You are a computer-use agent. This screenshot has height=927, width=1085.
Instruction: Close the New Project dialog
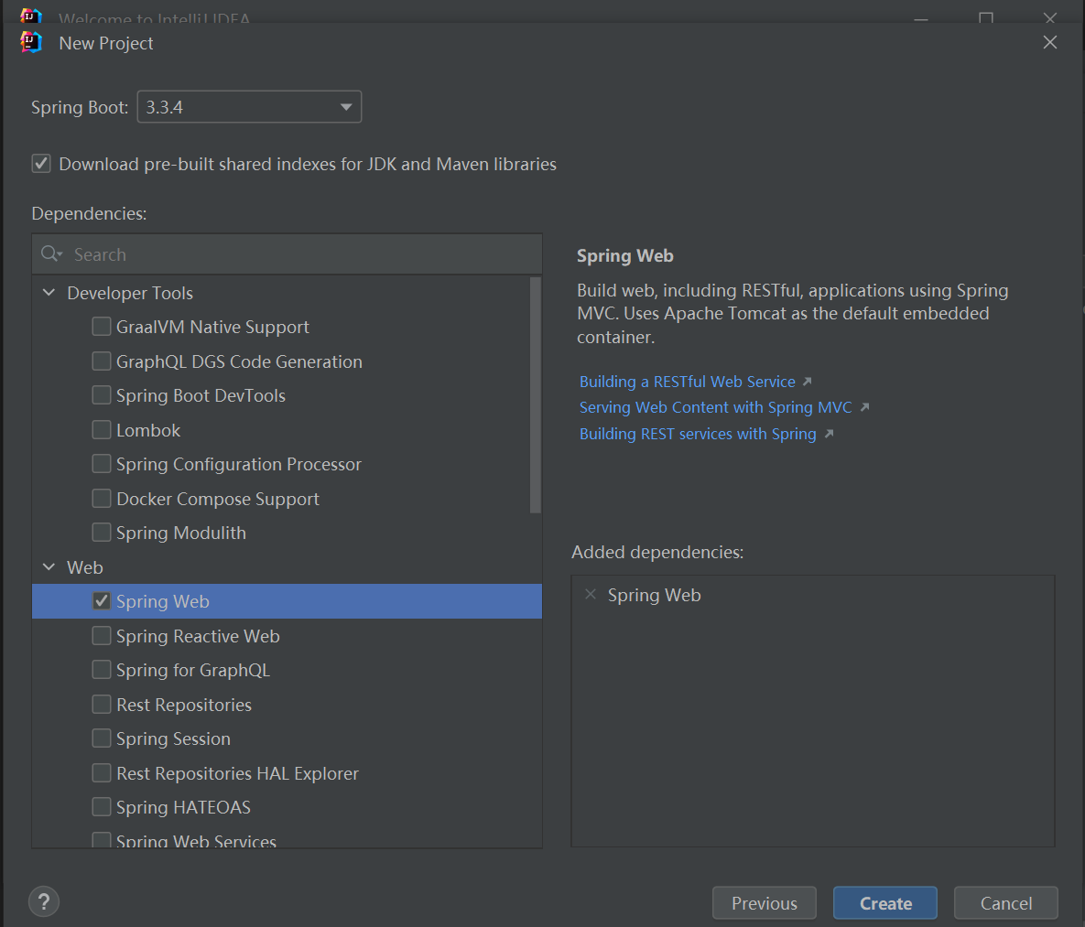(1049, 42)
